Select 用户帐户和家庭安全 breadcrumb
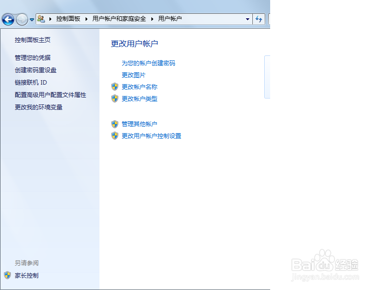380x290 pixels. click(119, 19)
